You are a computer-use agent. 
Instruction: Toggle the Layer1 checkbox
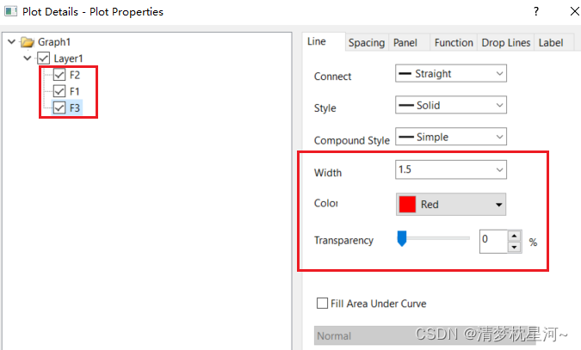(44, 58)
